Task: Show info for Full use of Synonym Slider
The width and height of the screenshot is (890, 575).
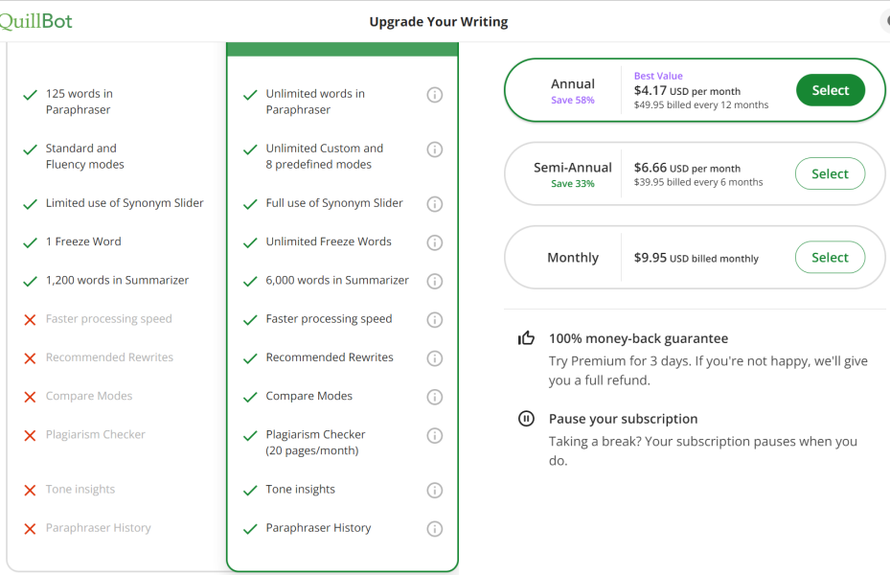Action: coord(434,204)
